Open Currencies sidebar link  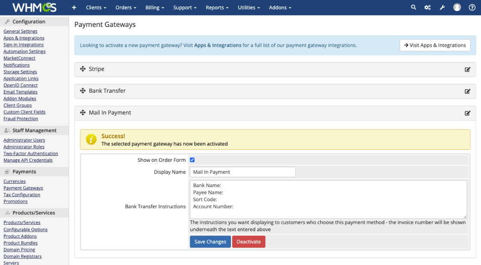pos(15,181)
